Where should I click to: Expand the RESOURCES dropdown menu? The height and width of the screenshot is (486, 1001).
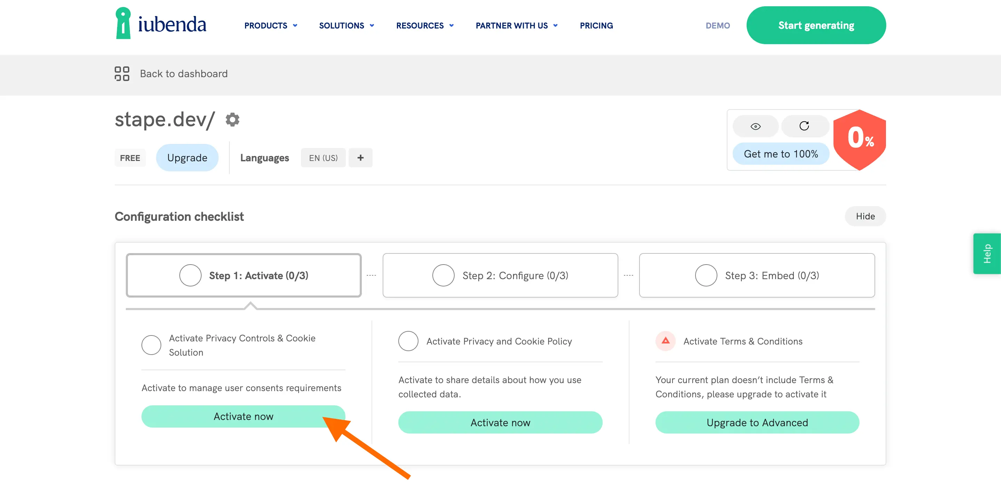coord(425,26)
